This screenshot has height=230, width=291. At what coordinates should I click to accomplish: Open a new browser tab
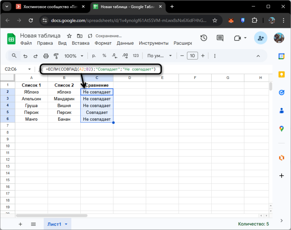tap(172, 7)
